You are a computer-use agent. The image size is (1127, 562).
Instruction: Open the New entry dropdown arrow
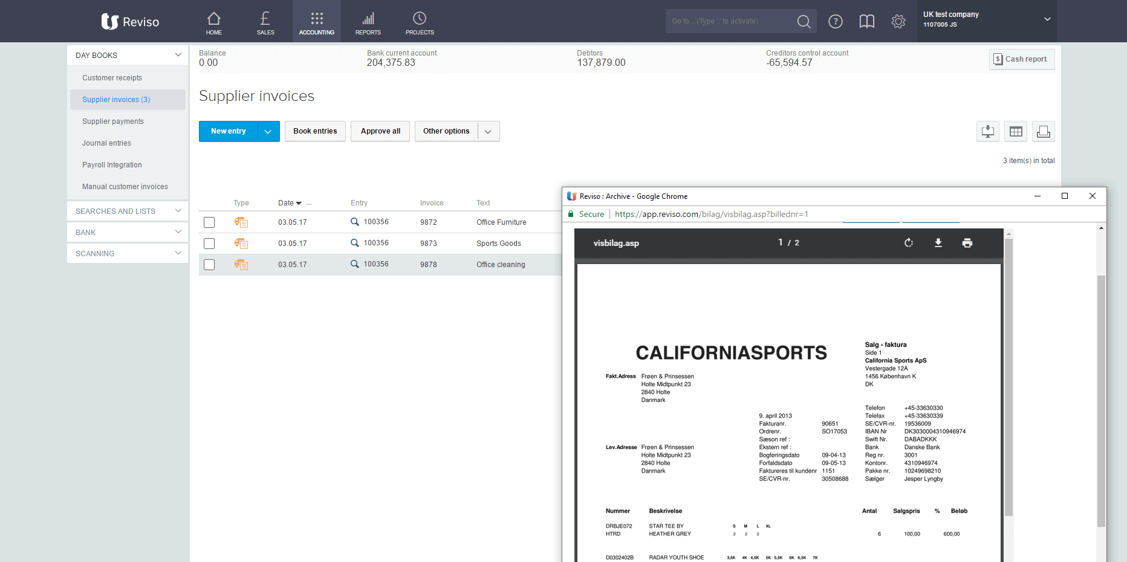tap(268, 132)
